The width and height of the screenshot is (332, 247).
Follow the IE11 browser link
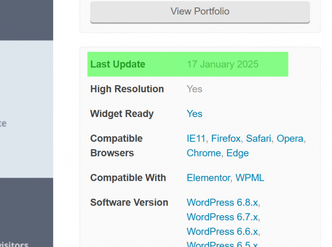pos(196,139)
